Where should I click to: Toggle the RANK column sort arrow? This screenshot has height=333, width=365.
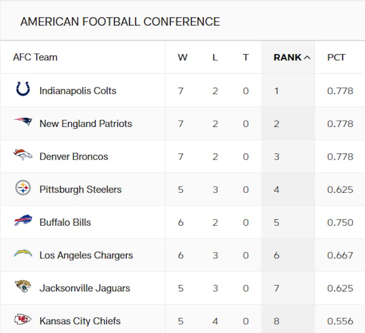point(307,58)
